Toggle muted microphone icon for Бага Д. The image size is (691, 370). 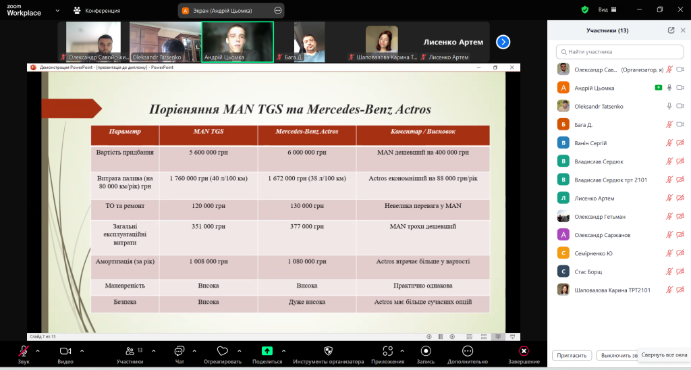[x=669, y=125]
